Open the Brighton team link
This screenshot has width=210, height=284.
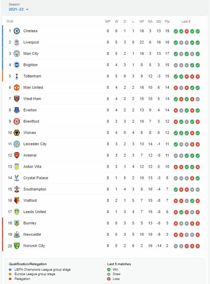[30, 65]
